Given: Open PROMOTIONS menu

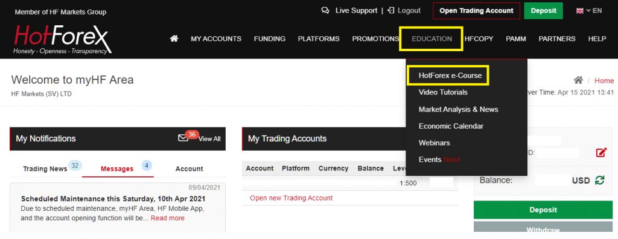Looking at the screenshot, I should pos(375,39).
